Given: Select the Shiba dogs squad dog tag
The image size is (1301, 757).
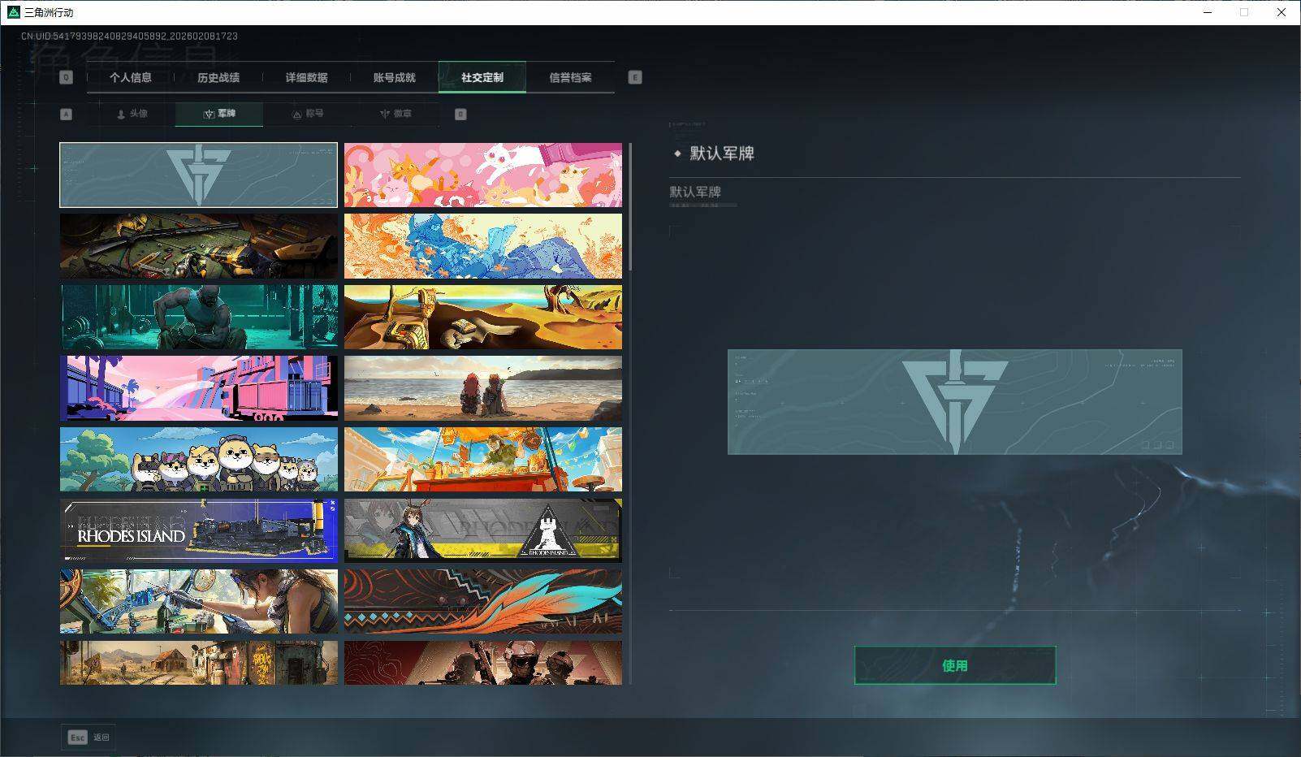Looking at the screenshot, I should point(198,459).
